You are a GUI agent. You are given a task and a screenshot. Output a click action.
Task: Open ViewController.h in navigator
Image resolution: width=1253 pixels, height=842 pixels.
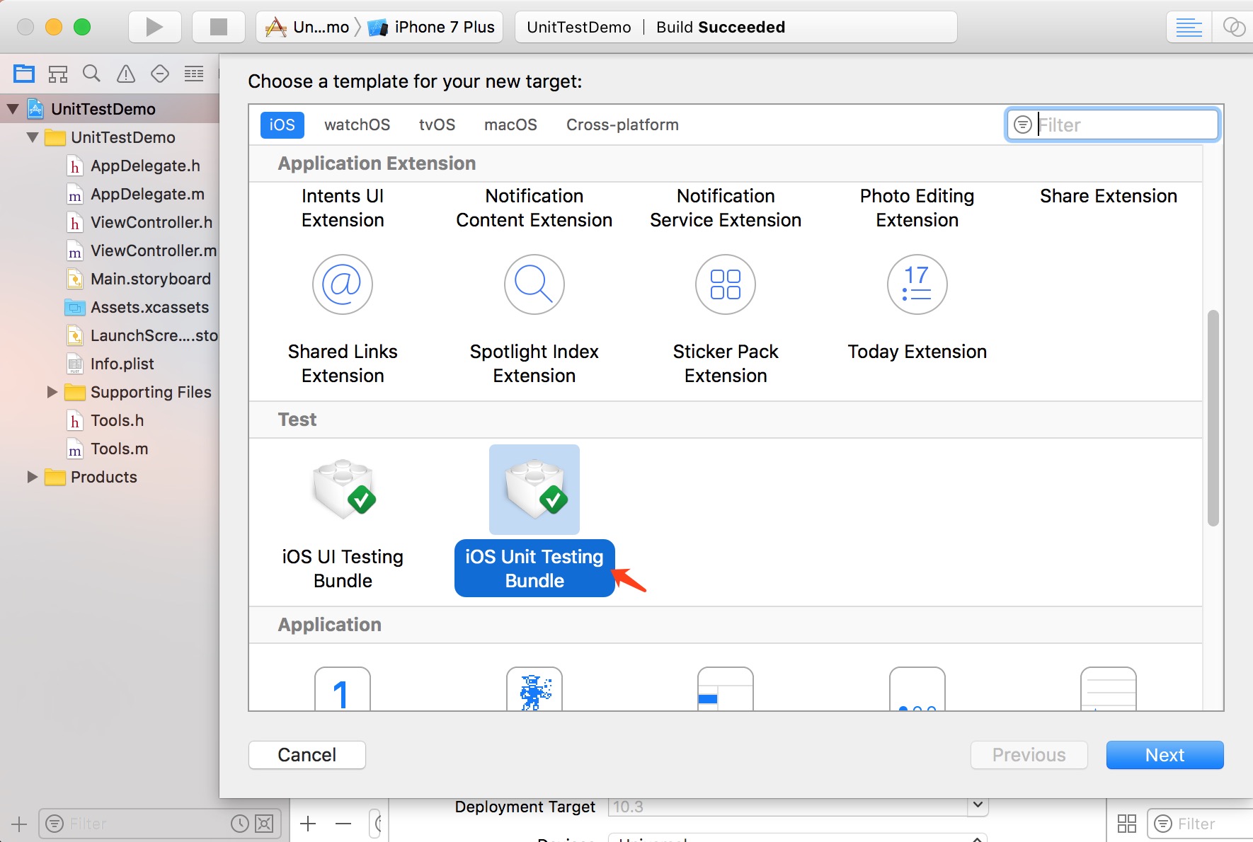click(151, 222)
